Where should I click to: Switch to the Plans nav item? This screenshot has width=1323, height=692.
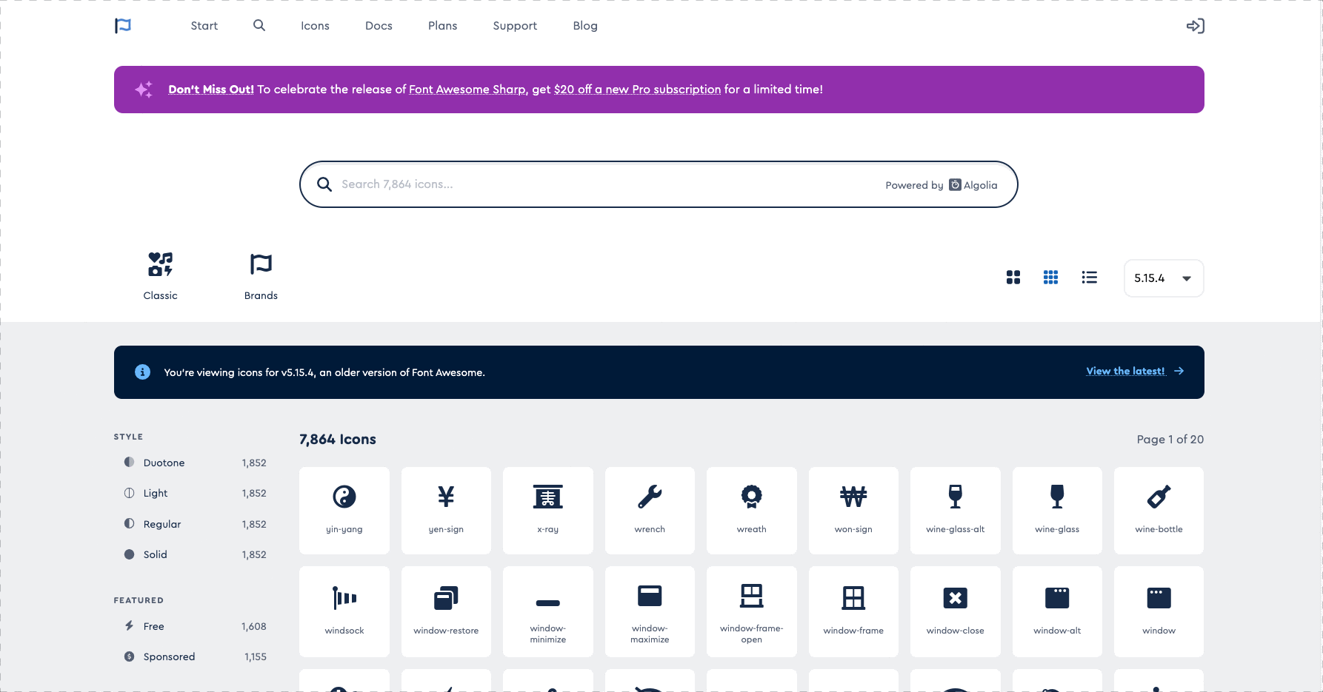pyautogui.click(x=442, y=25)
